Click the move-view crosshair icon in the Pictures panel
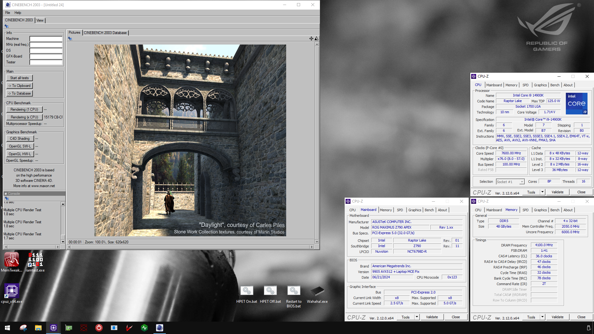 (x=311, y=39)
